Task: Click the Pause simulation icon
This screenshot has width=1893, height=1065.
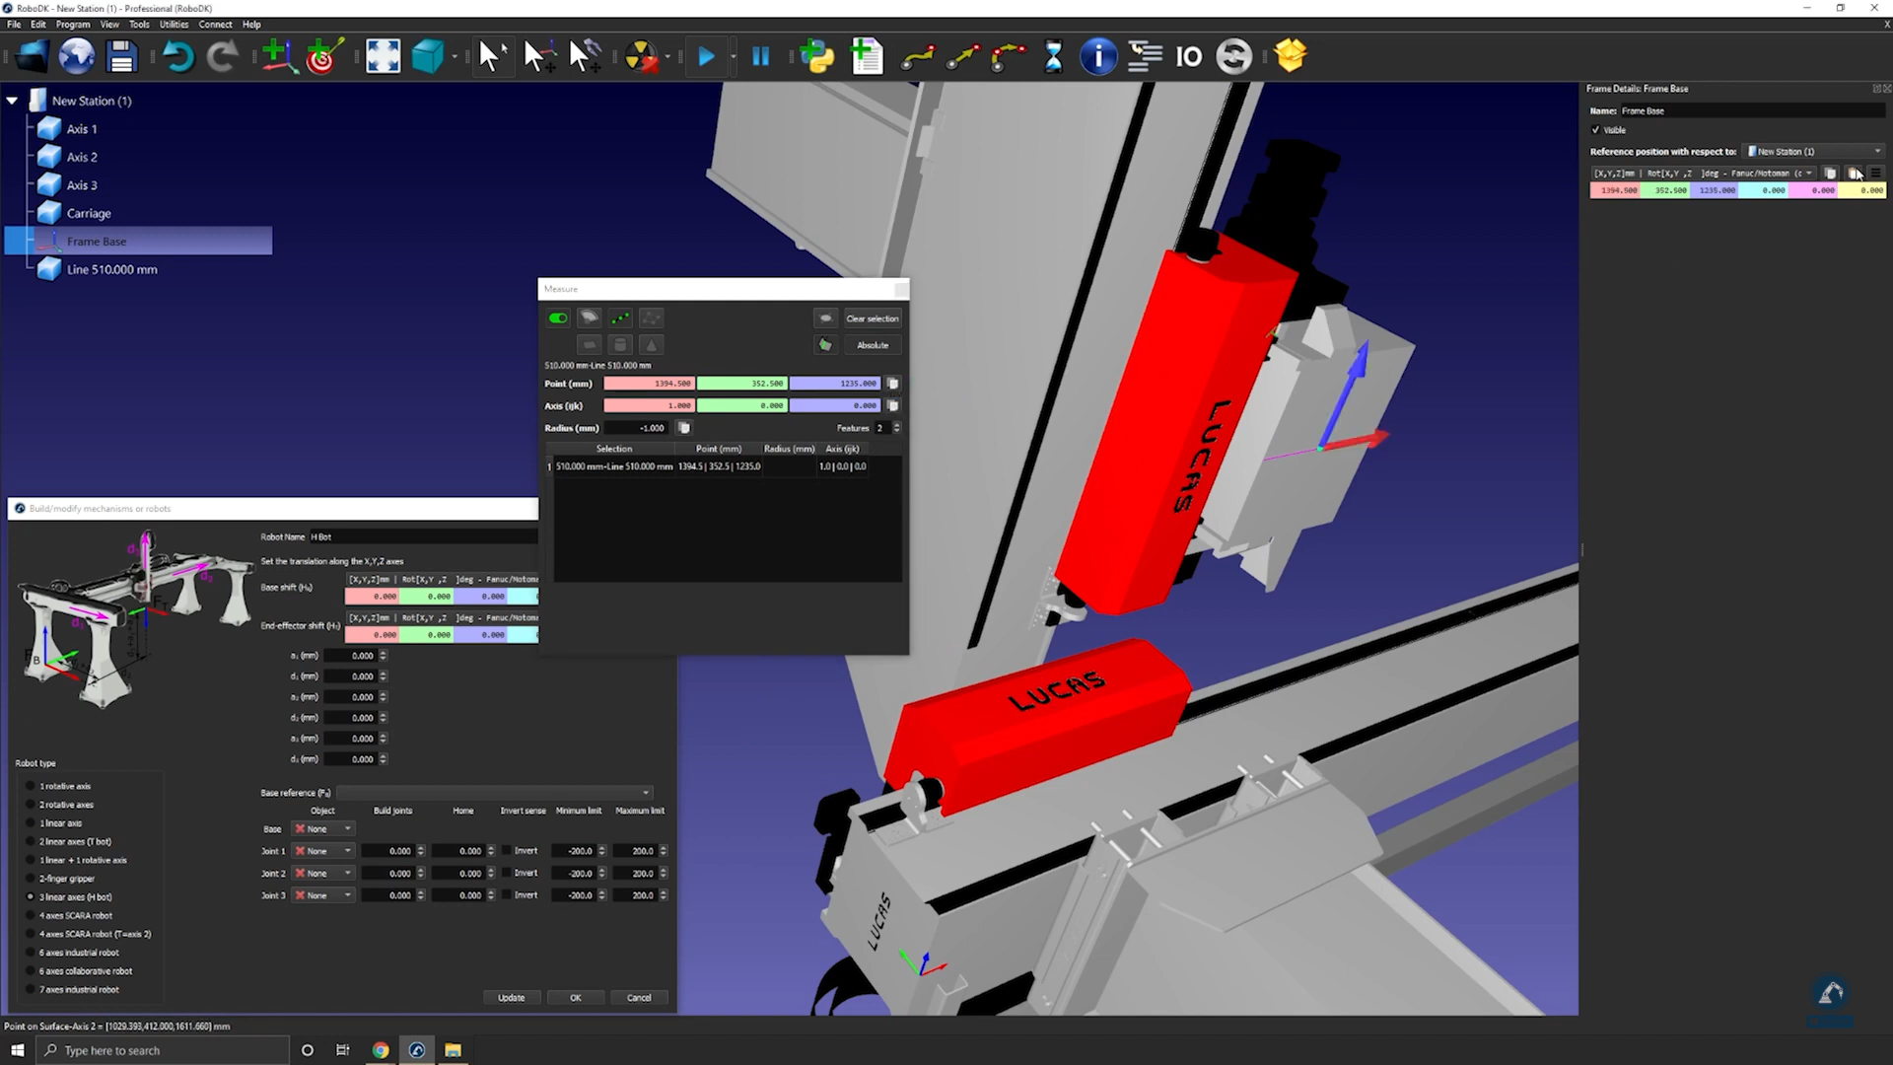Action: click(x=760, y=56)
